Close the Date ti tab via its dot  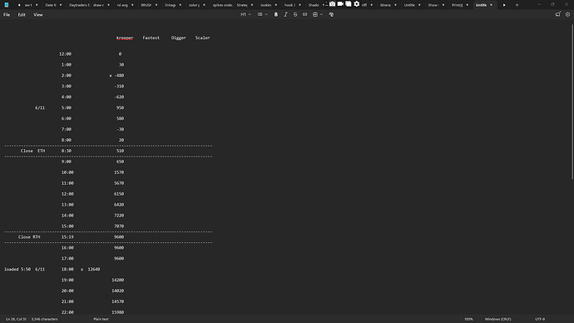61,5
